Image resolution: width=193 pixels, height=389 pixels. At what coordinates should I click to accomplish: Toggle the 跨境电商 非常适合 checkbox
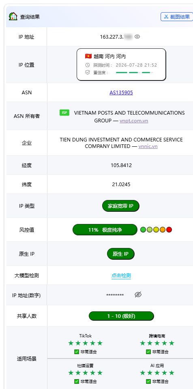pyautogui.click(x=148, y=352)
